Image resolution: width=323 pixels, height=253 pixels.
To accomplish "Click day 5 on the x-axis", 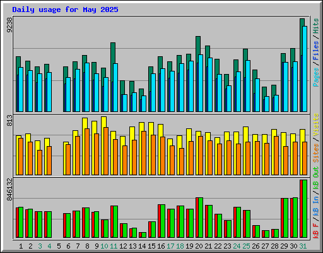I will (x=59, y=246).
